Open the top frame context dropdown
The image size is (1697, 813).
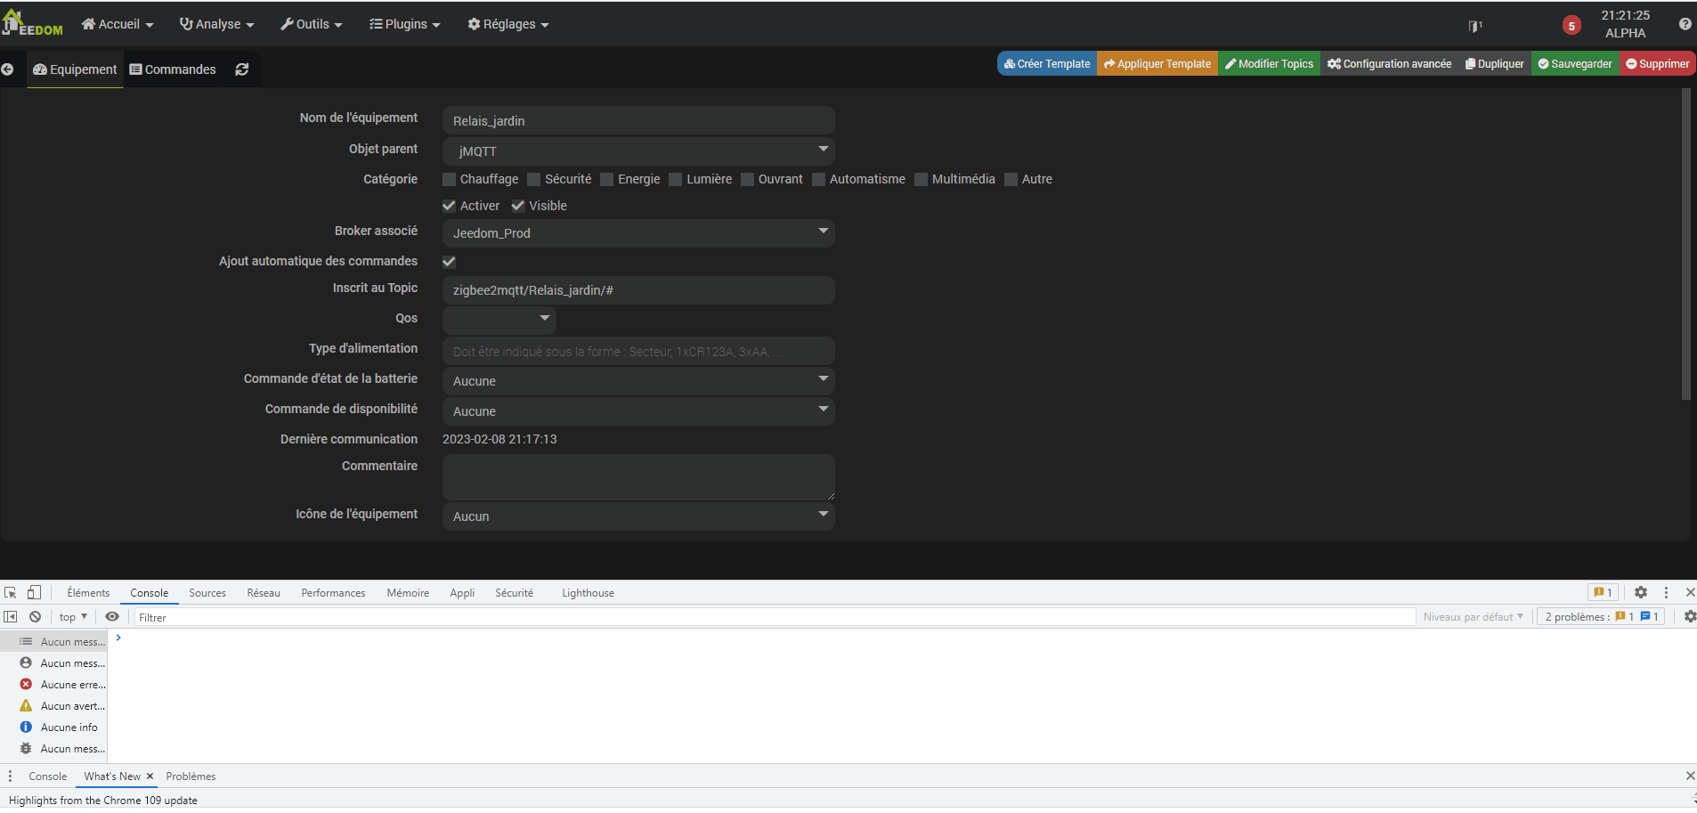pyautogui.click(x=71, y=616)
